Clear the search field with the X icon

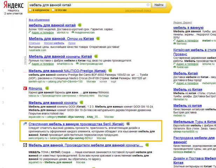point(148,5)
